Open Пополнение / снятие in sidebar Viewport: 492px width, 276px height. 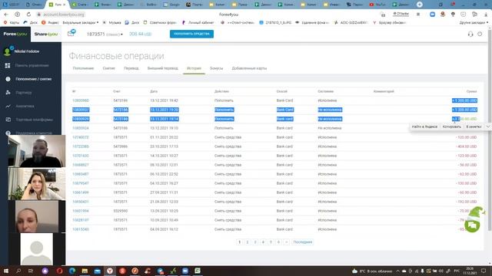(x=34, y=79)
